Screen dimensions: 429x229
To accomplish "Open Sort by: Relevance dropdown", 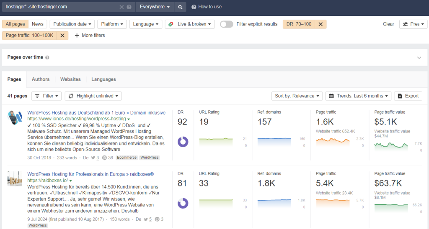I will point(297,96).
